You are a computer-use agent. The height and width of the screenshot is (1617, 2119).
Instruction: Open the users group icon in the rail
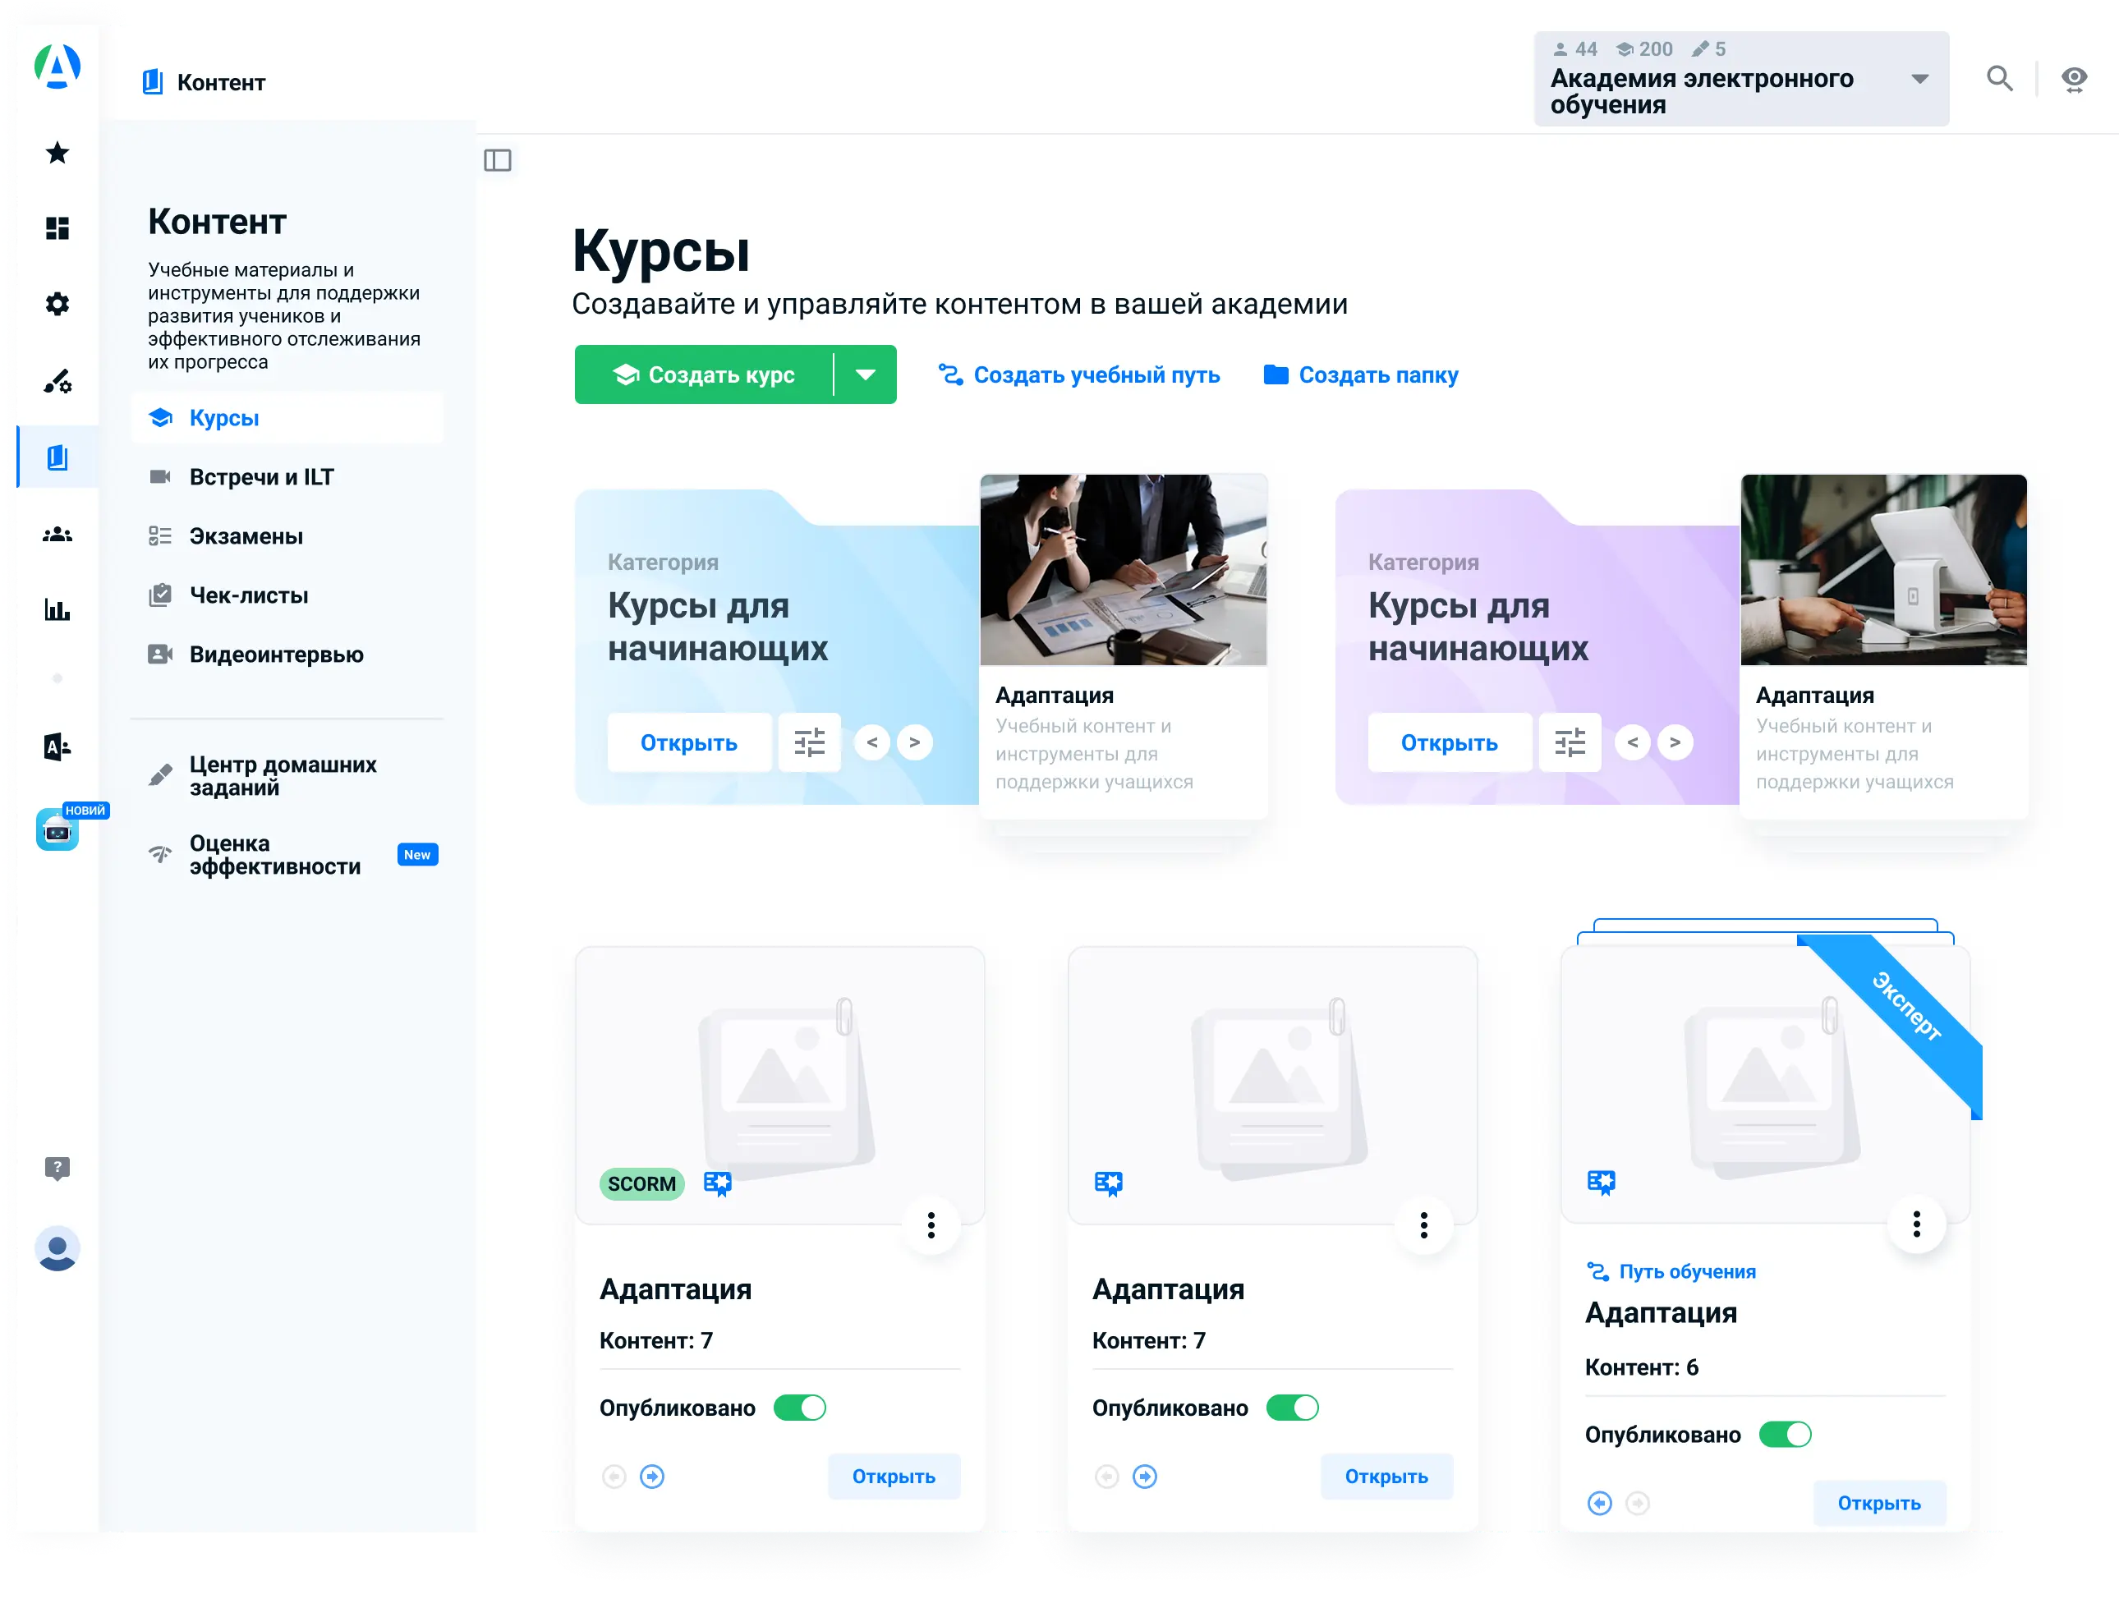point(57,534)
